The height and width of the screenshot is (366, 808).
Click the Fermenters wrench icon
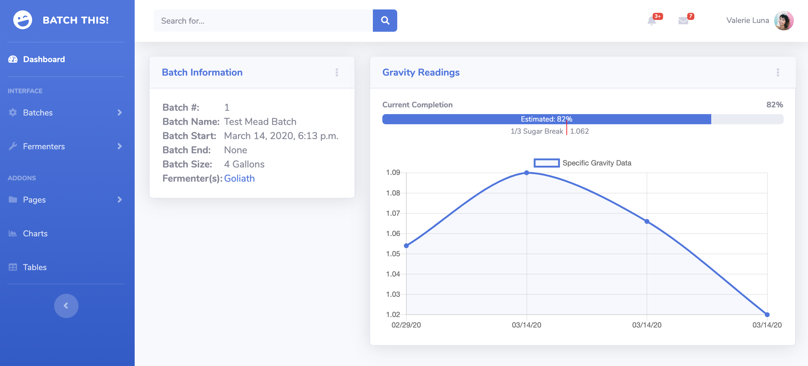(13, 146)
